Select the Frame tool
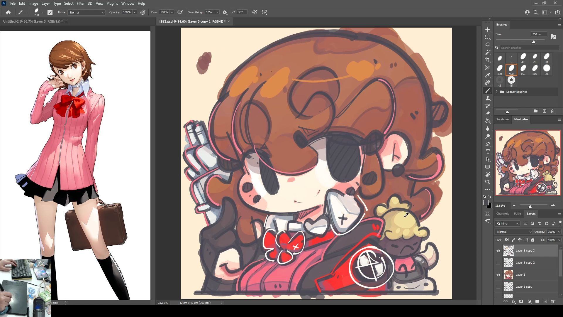This screenshot has width=563, height=317. click(488, 68)
